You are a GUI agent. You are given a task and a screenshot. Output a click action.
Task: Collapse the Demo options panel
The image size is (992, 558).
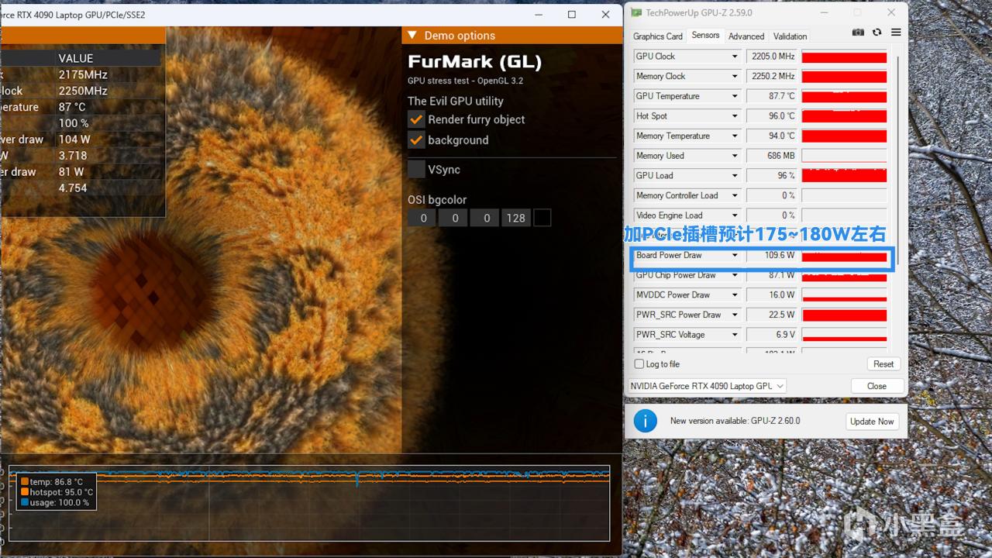point(412,36)
